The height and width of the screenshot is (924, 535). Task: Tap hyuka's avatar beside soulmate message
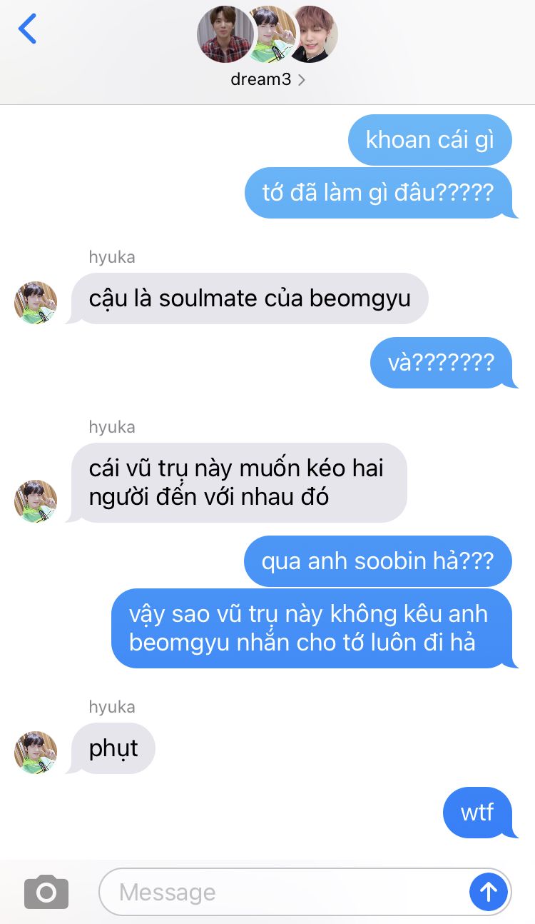point(36,303)
